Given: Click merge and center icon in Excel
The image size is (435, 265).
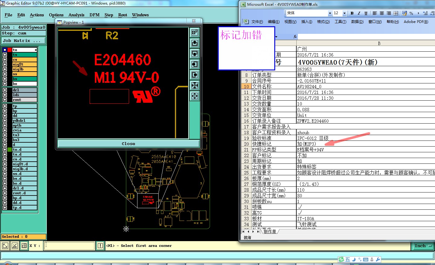Looking at the screenshot, I should click(x=395, y=13).
